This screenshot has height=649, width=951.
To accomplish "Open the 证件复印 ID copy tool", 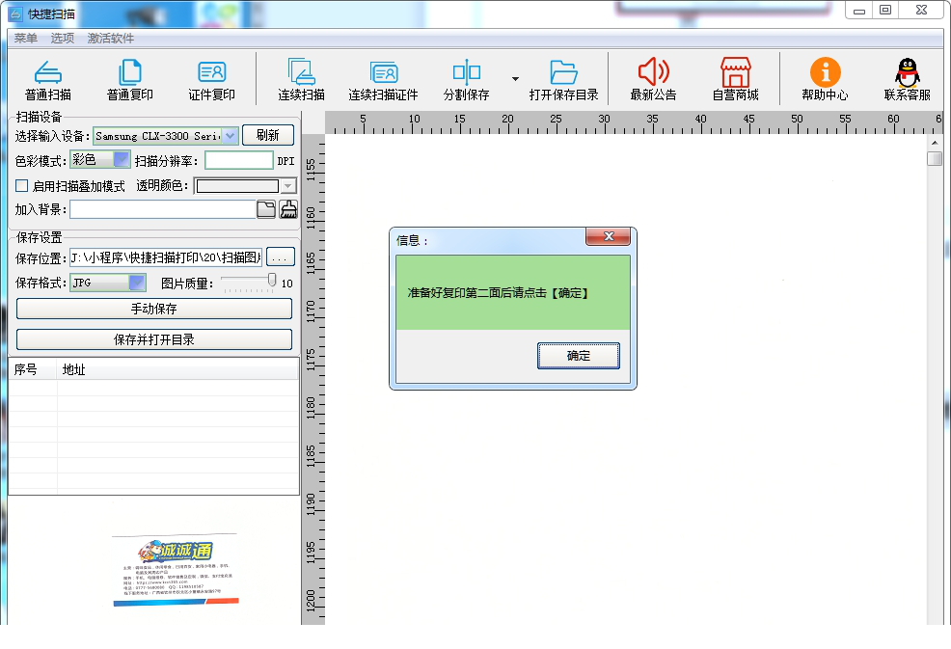I will [x=211, y=79].
